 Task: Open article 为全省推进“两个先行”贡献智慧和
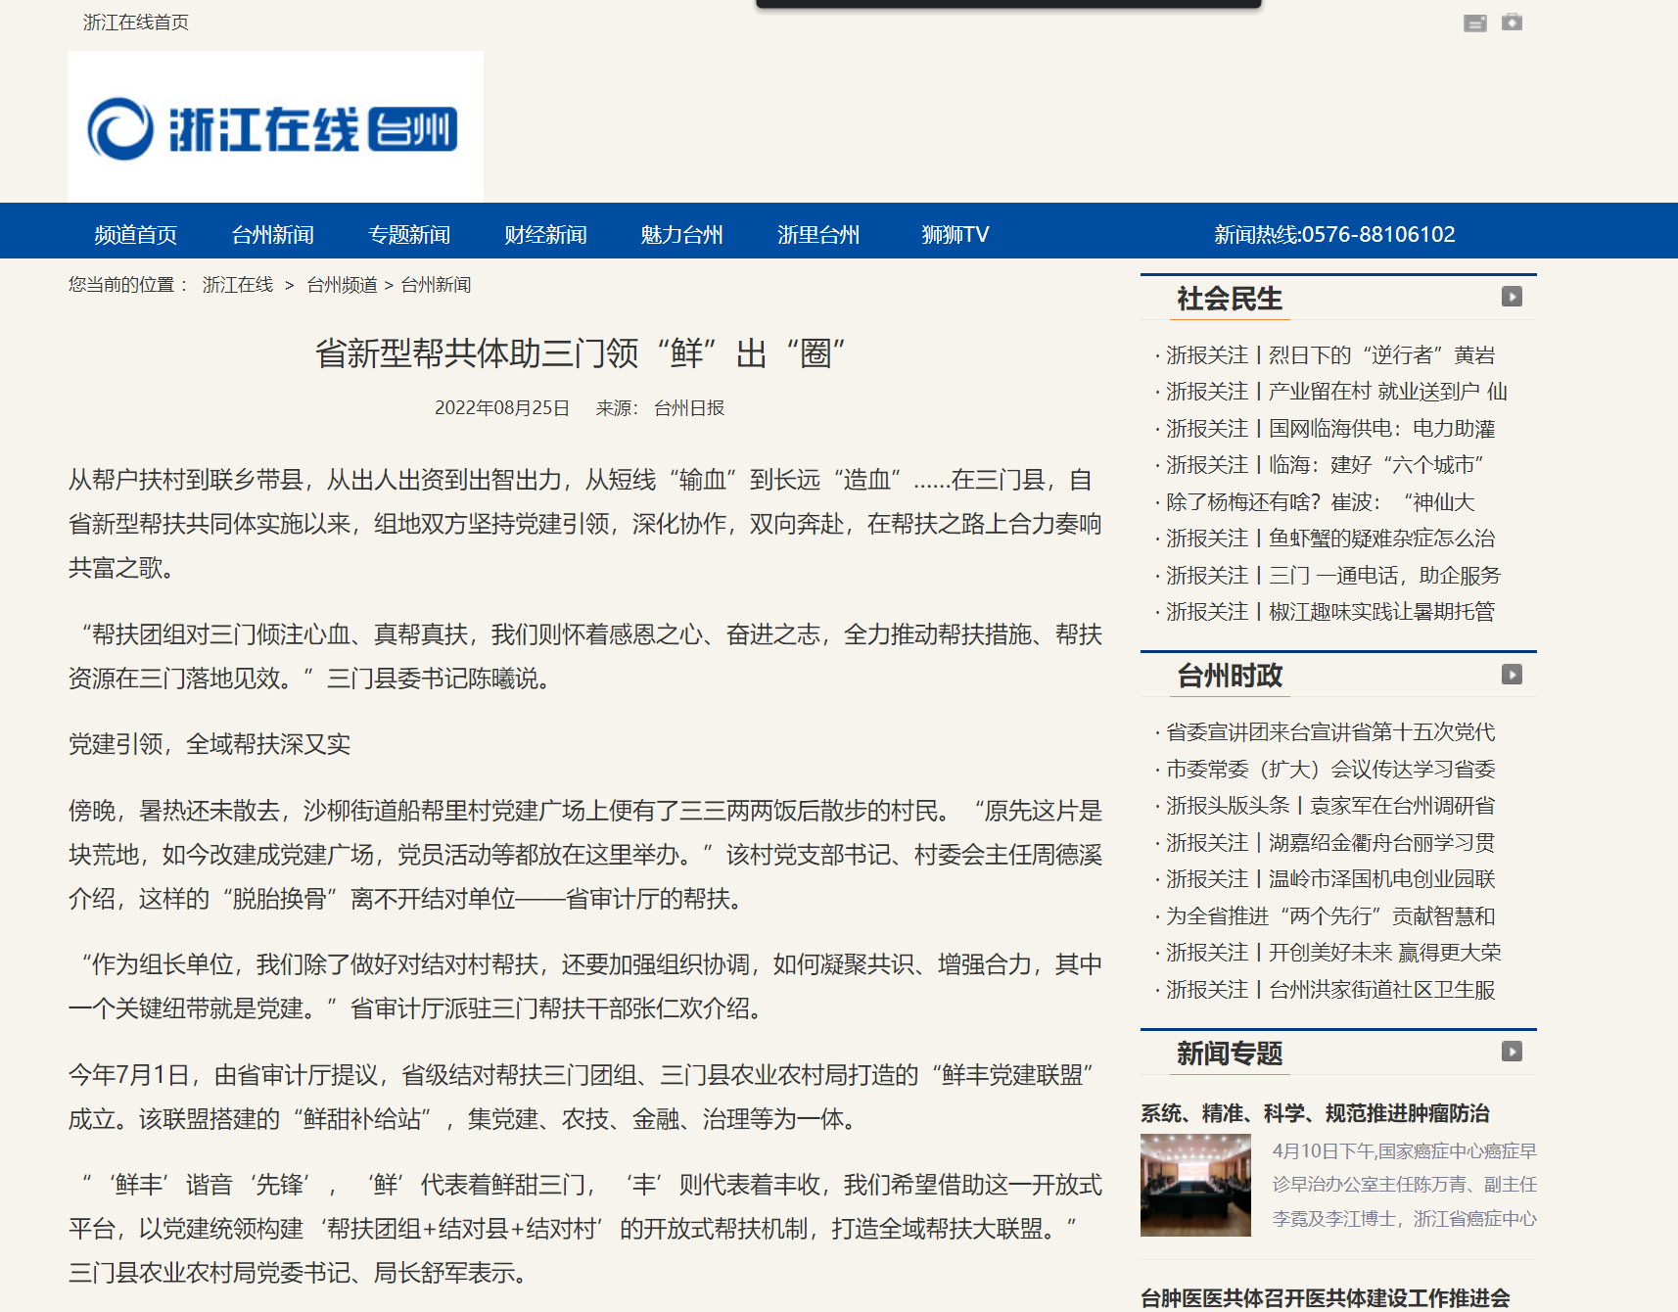pyautogui.click(x=1330, y=916)
